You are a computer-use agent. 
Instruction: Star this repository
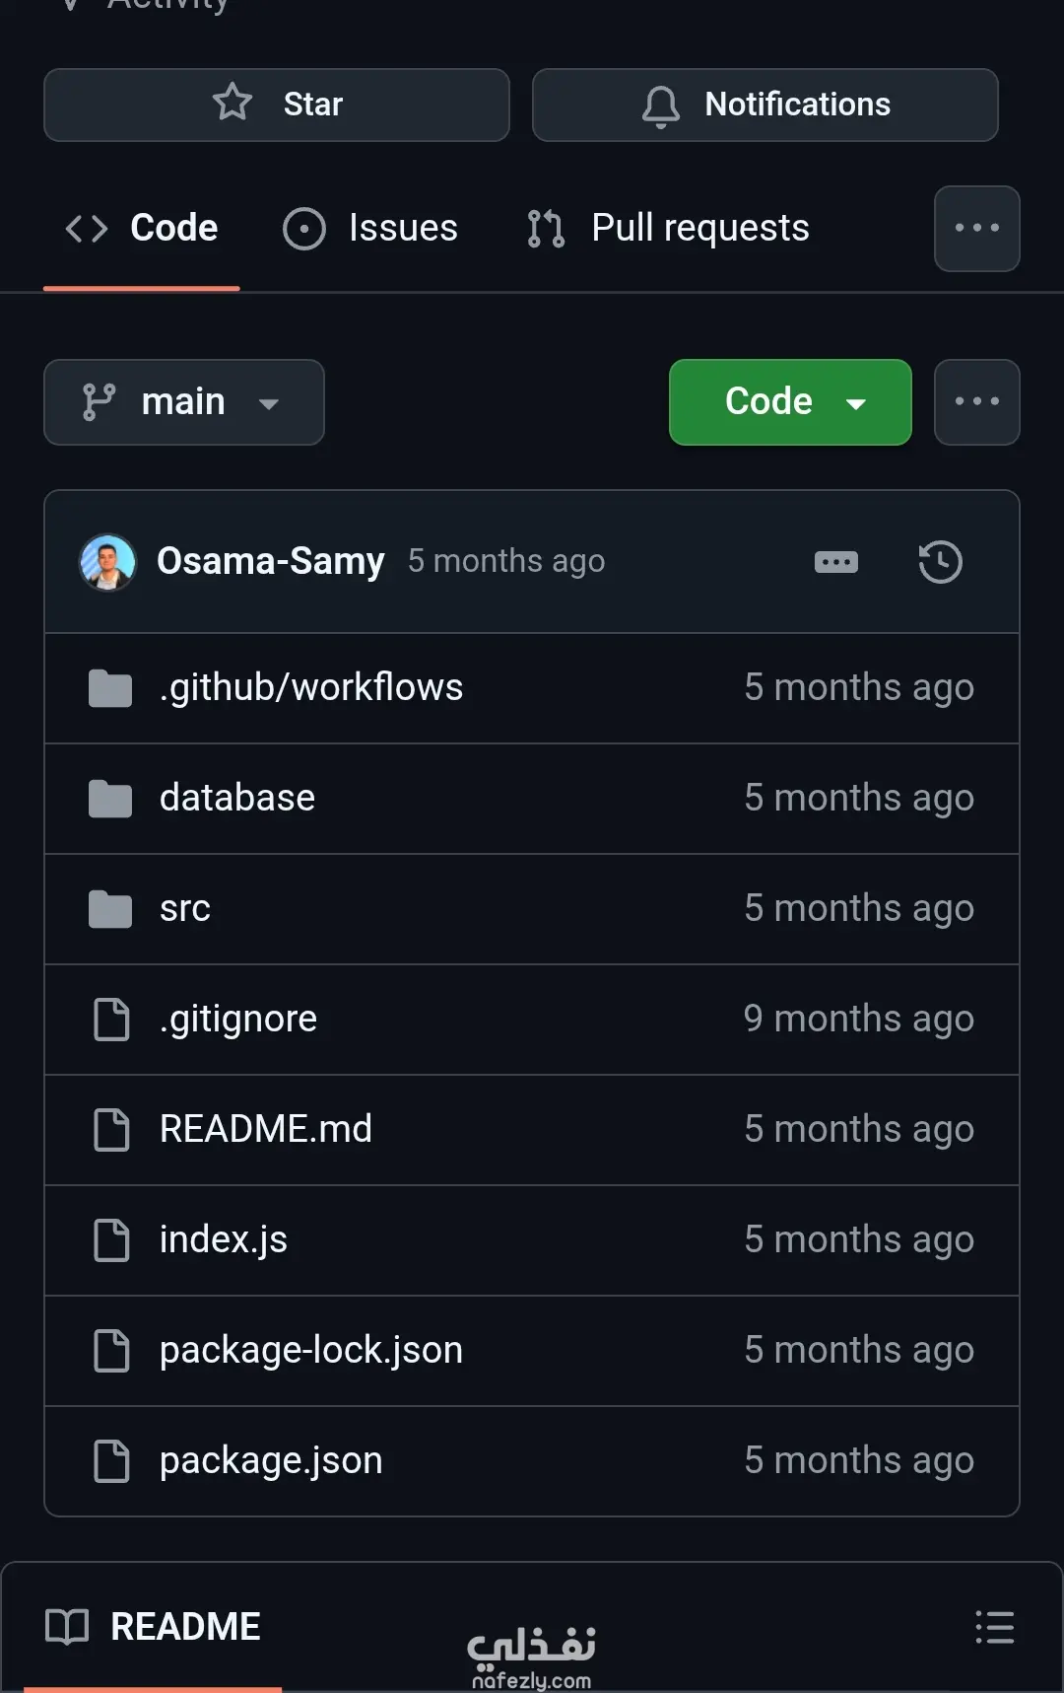[x=277, y=105]
